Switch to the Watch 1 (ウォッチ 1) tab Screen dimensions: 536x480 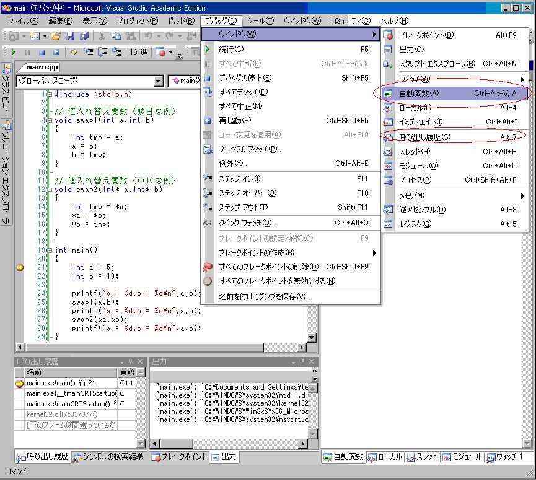point(504,456)
